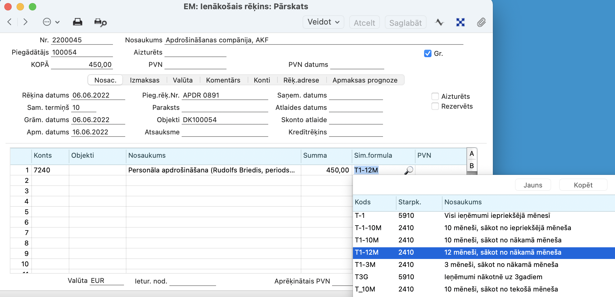This screenshot has width=615, height=297.
Task: Go back to the previous record
Action: 10,22
